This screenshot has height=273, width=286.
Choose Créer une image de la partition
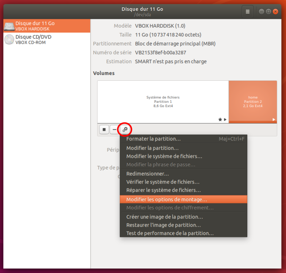pyautogui.click(x=164, y=217)
